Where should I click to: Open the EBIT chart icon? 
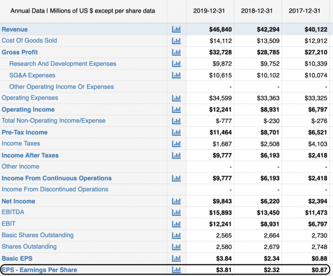176,224
